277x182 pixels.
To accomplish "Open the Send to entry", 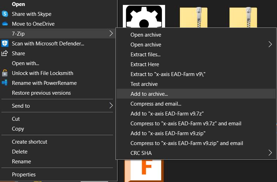I will point(58,106).
